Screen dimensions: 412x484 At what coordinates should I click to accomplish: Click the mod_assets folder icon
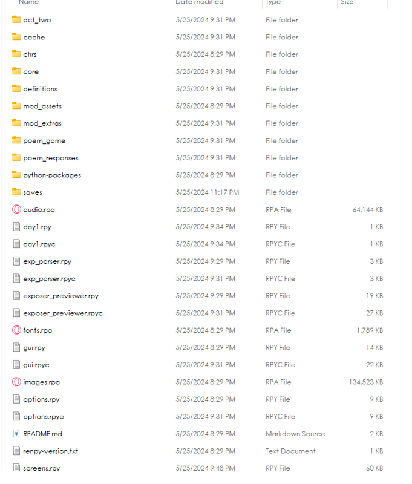click(16, 106)
